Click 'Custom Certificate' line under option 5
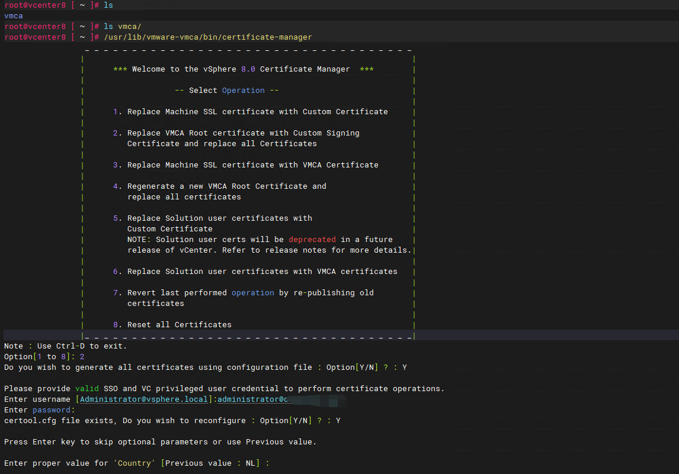The image size is (679, 474). click(x=169, y=229)
